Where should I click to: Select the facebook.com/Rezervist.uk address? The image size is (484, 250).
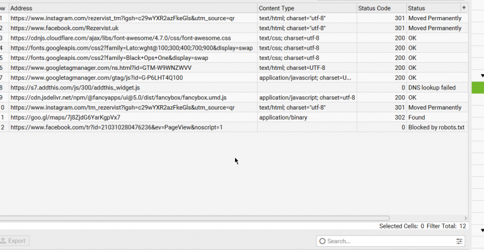pos(64,28)
